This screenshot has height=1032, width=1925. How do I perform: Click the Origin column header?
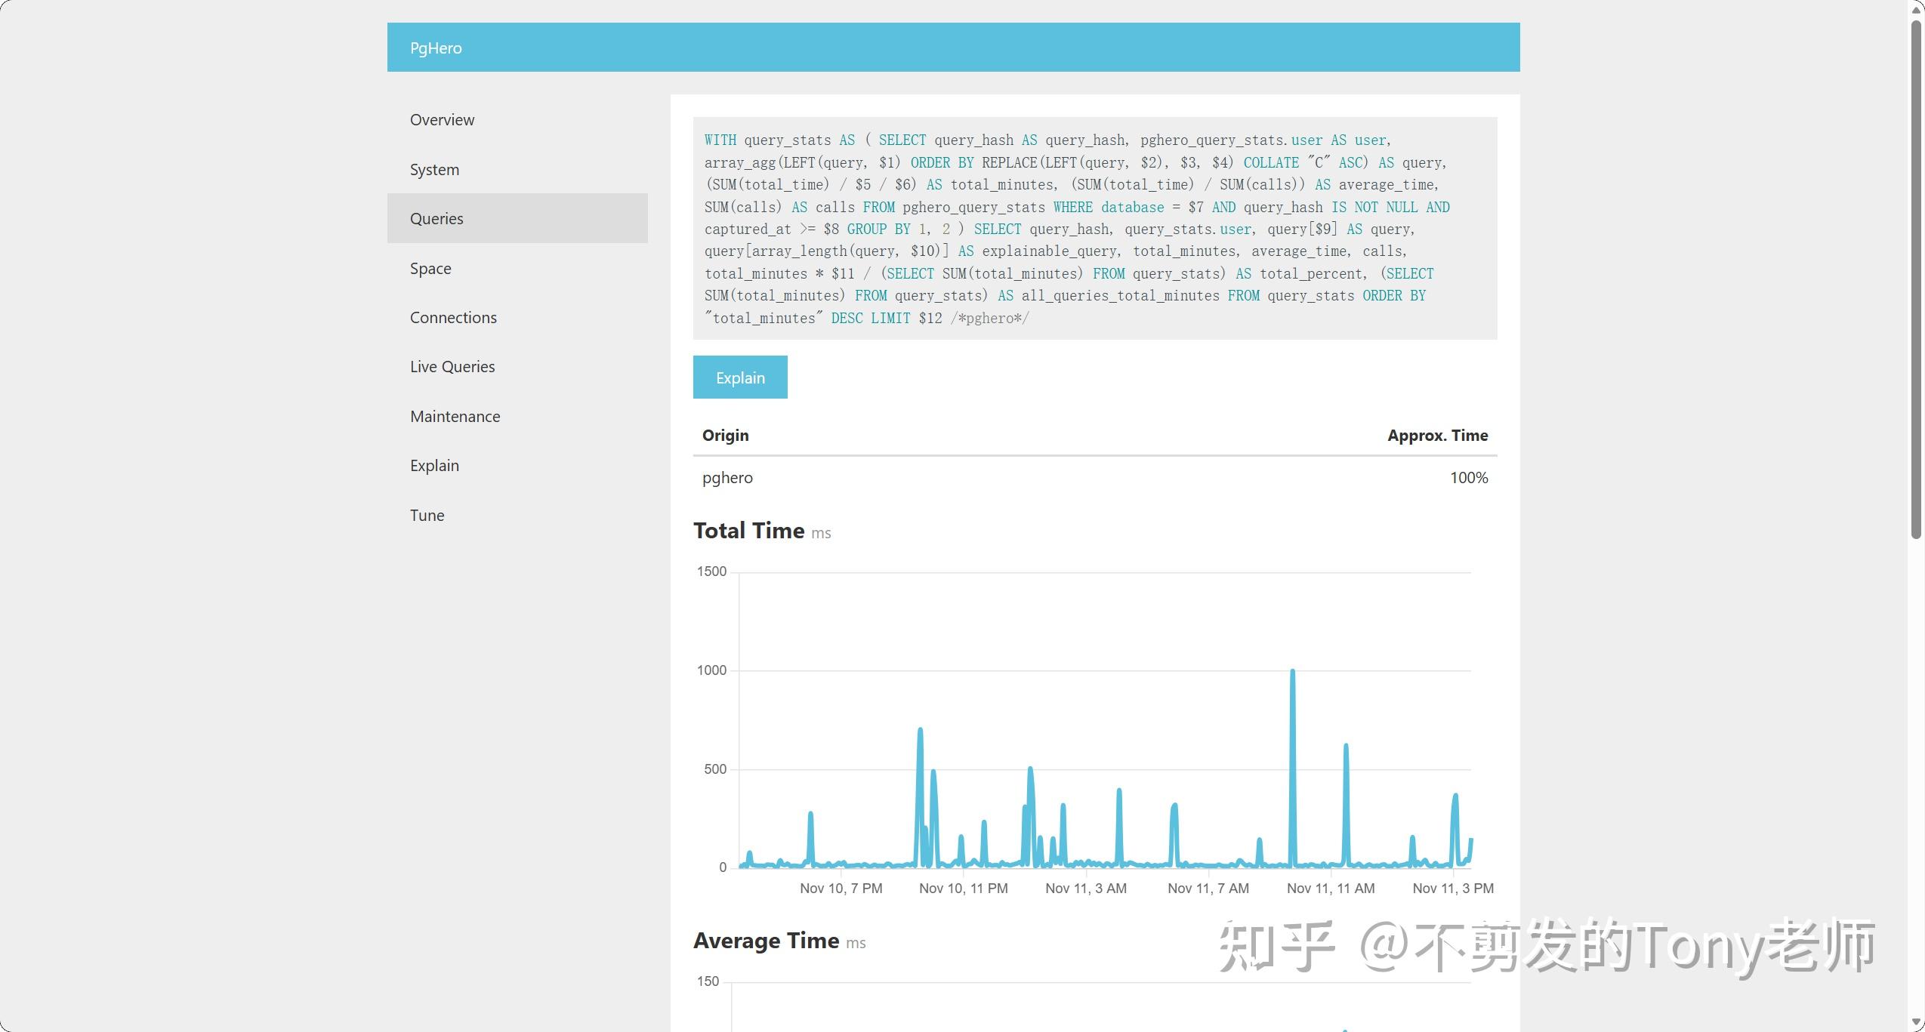tap(725, 435)
